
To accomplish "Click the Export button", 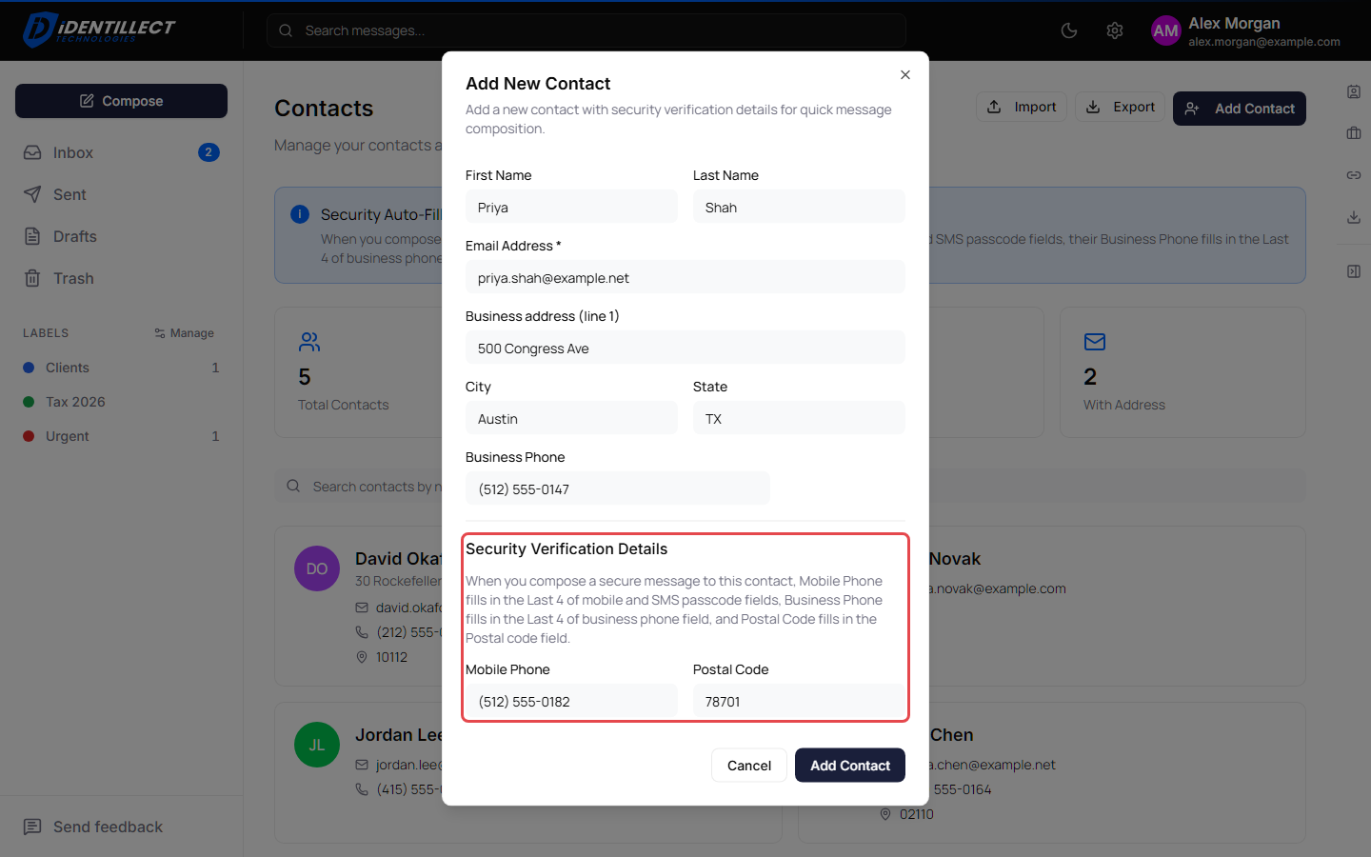I will click(x=1121, y=107).
